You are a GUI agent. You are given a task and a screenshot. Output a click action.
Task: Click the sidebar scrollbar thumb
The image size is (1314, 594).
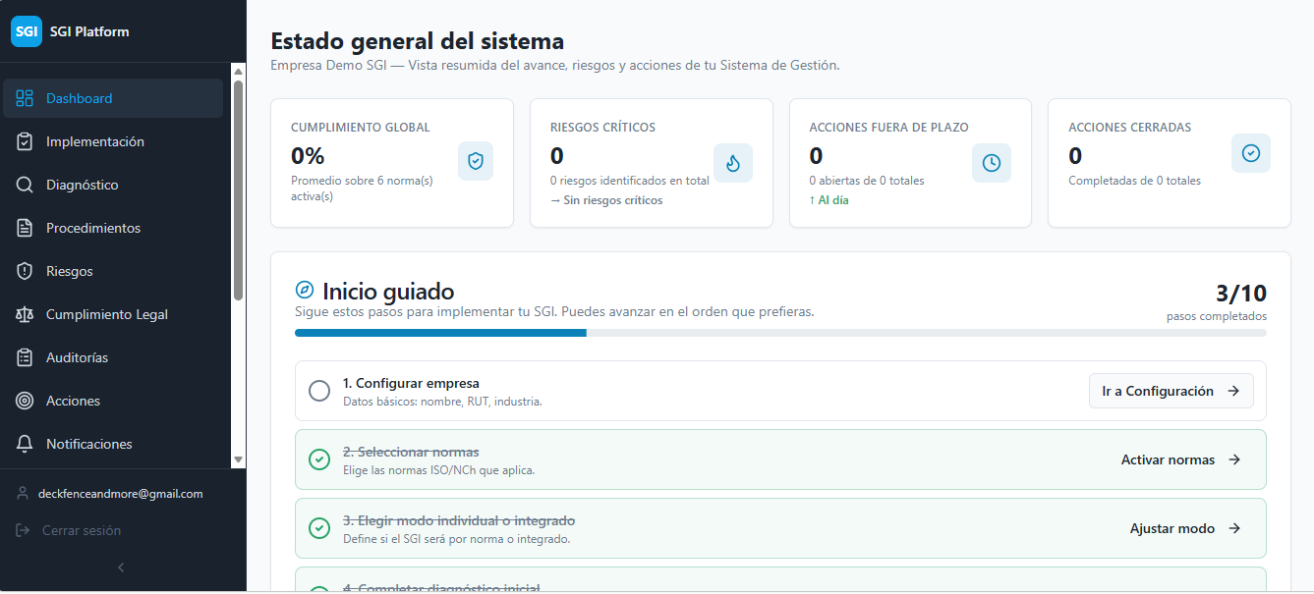coord(238,190)
